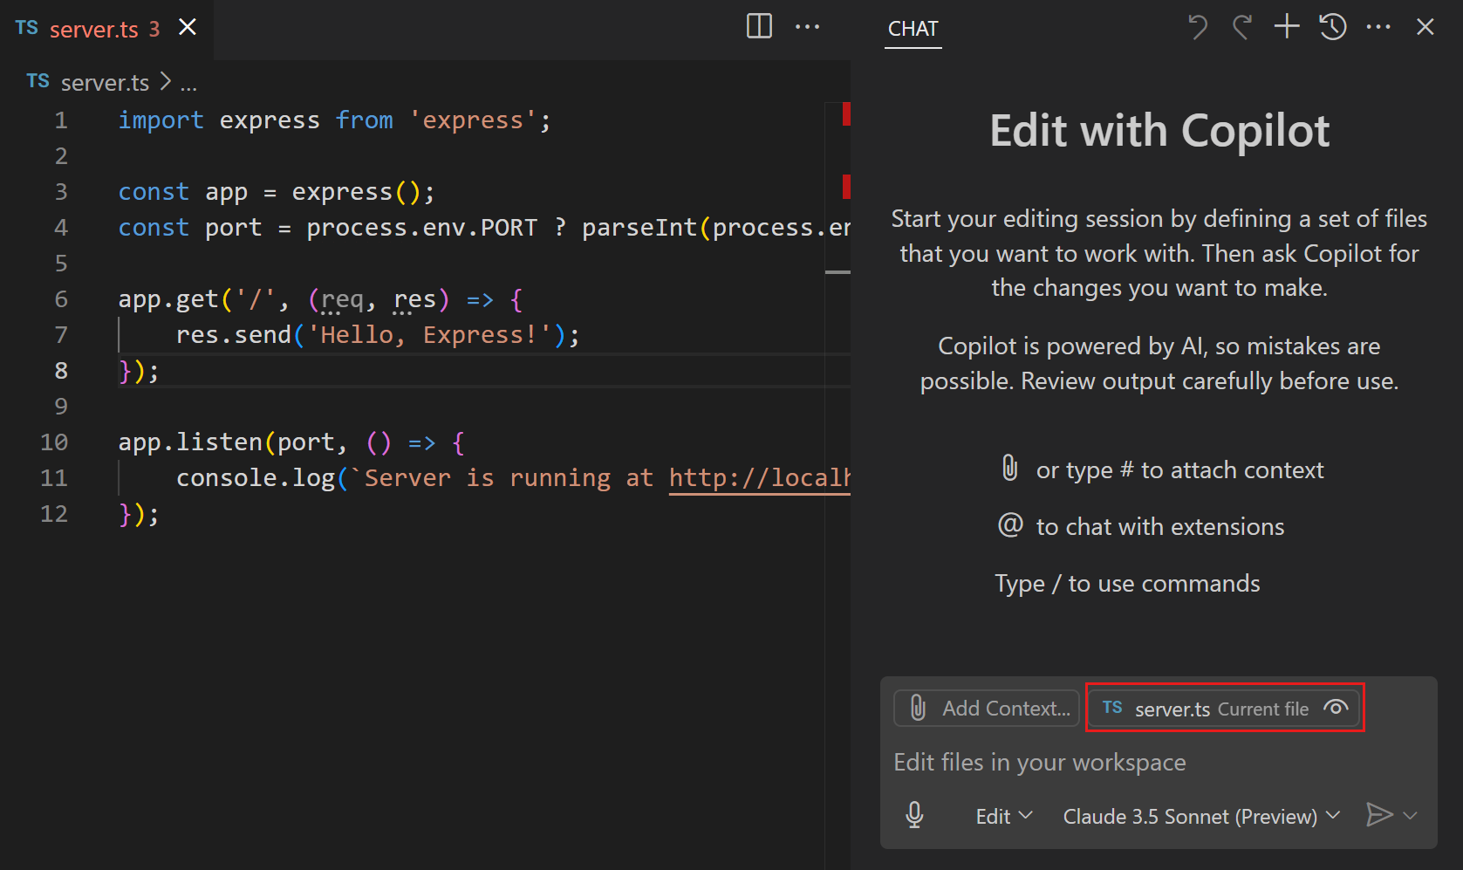1463x870 pixels.
Task: Start voice input with the microphone icon
Action: tap(914, 815)
